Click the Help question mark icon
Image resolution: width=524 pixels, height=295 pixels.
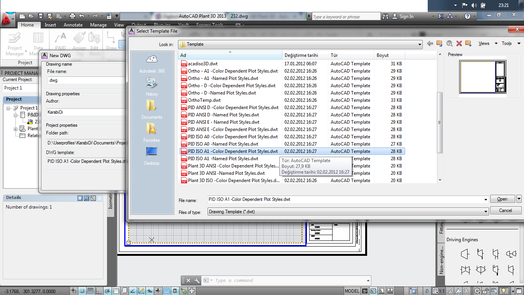tap(467, 16)
